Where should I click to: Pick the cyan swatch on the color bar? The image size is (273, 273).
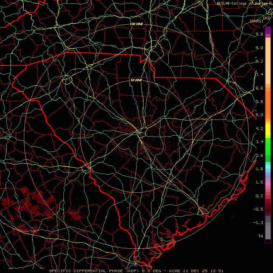268,167
